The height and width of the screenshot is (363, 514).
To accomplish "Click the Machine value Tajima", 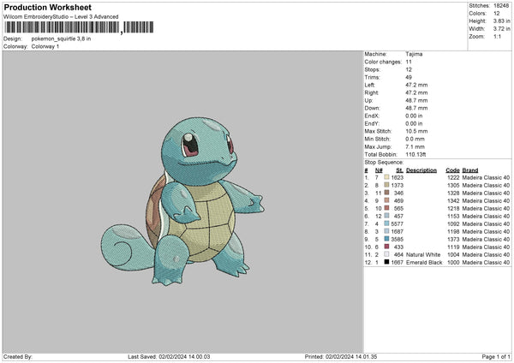I will click(414, 54).
